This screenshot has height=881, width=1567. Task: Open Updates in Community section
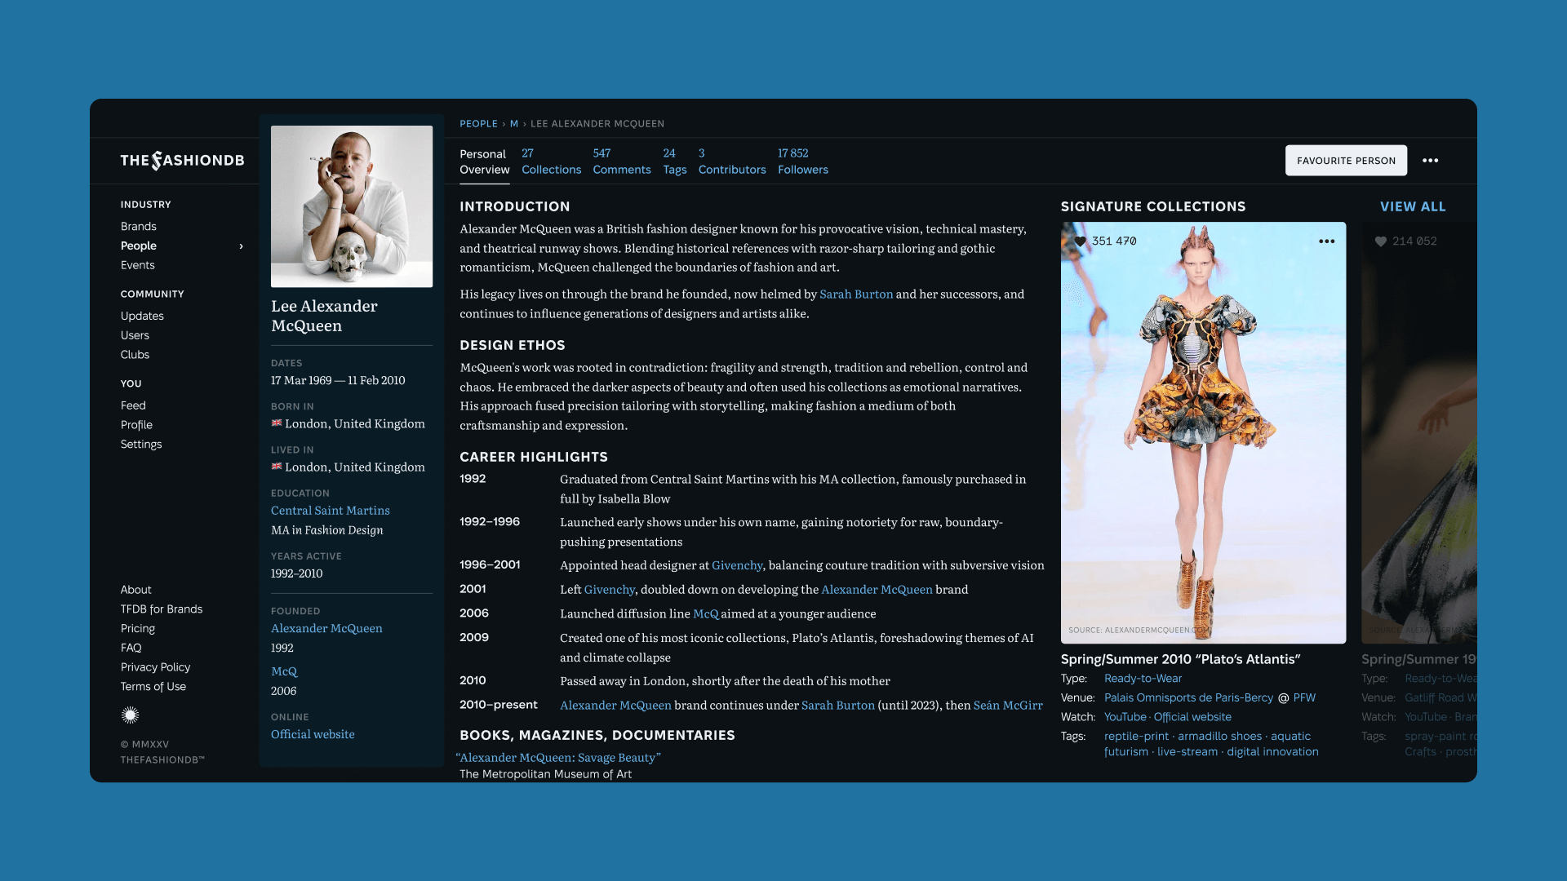pos(142,316)
